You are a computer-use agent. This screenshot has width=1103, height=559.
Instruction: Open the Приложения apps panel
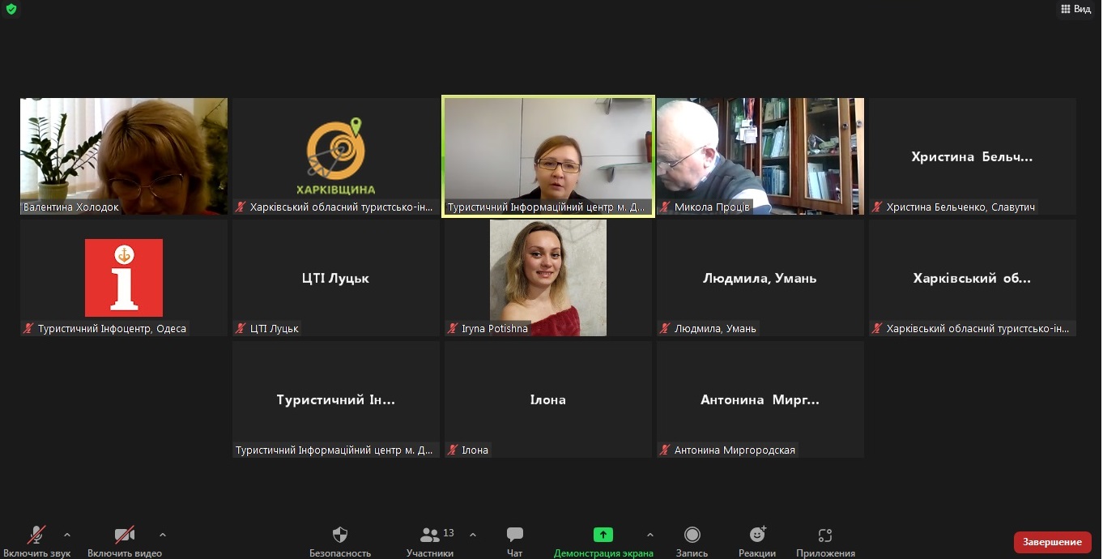click(825, 540)
